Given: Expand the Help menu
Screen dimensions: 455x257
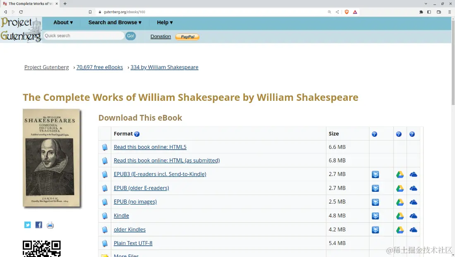Looking at the screenshot, I should 165,23.
